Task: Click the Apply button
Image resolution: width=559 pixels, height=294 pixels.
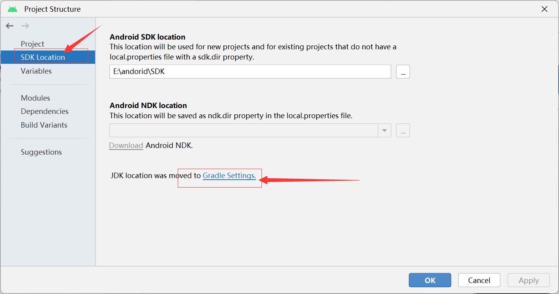Action: tap(528, 280)
